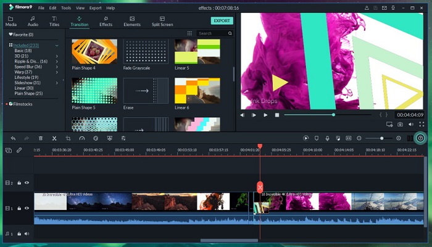Undo the last edit

[13, 138]
